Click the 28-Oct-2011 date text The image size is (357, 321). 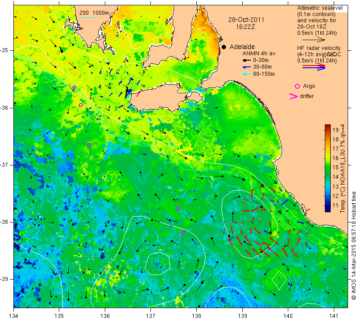click(246, 20)
